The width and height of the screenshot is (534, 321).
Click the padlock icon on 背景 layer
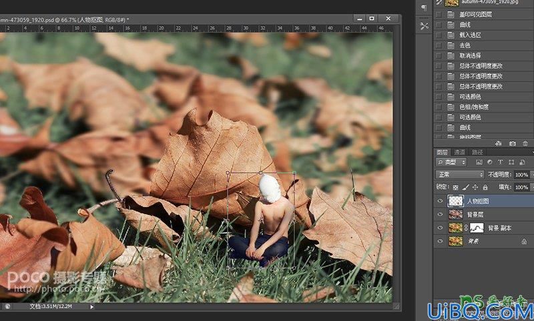pos(524,242)
